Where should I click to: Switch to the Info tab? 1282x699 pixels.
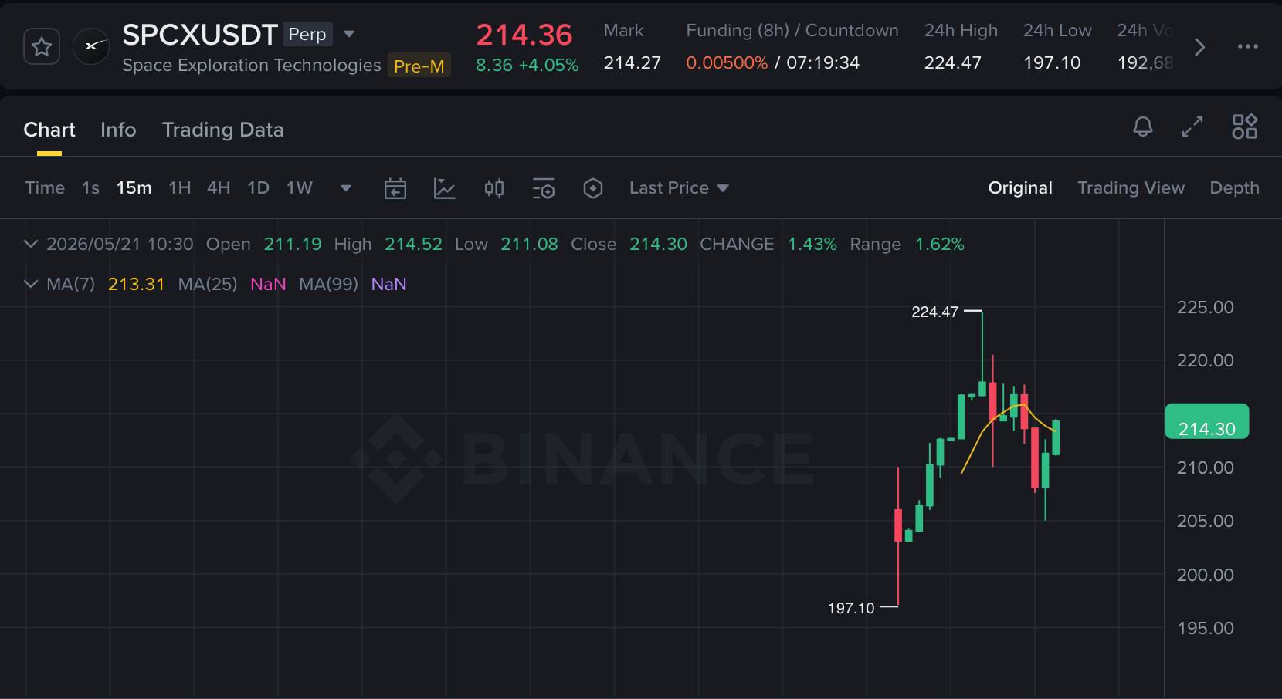(x=118, y=130)
